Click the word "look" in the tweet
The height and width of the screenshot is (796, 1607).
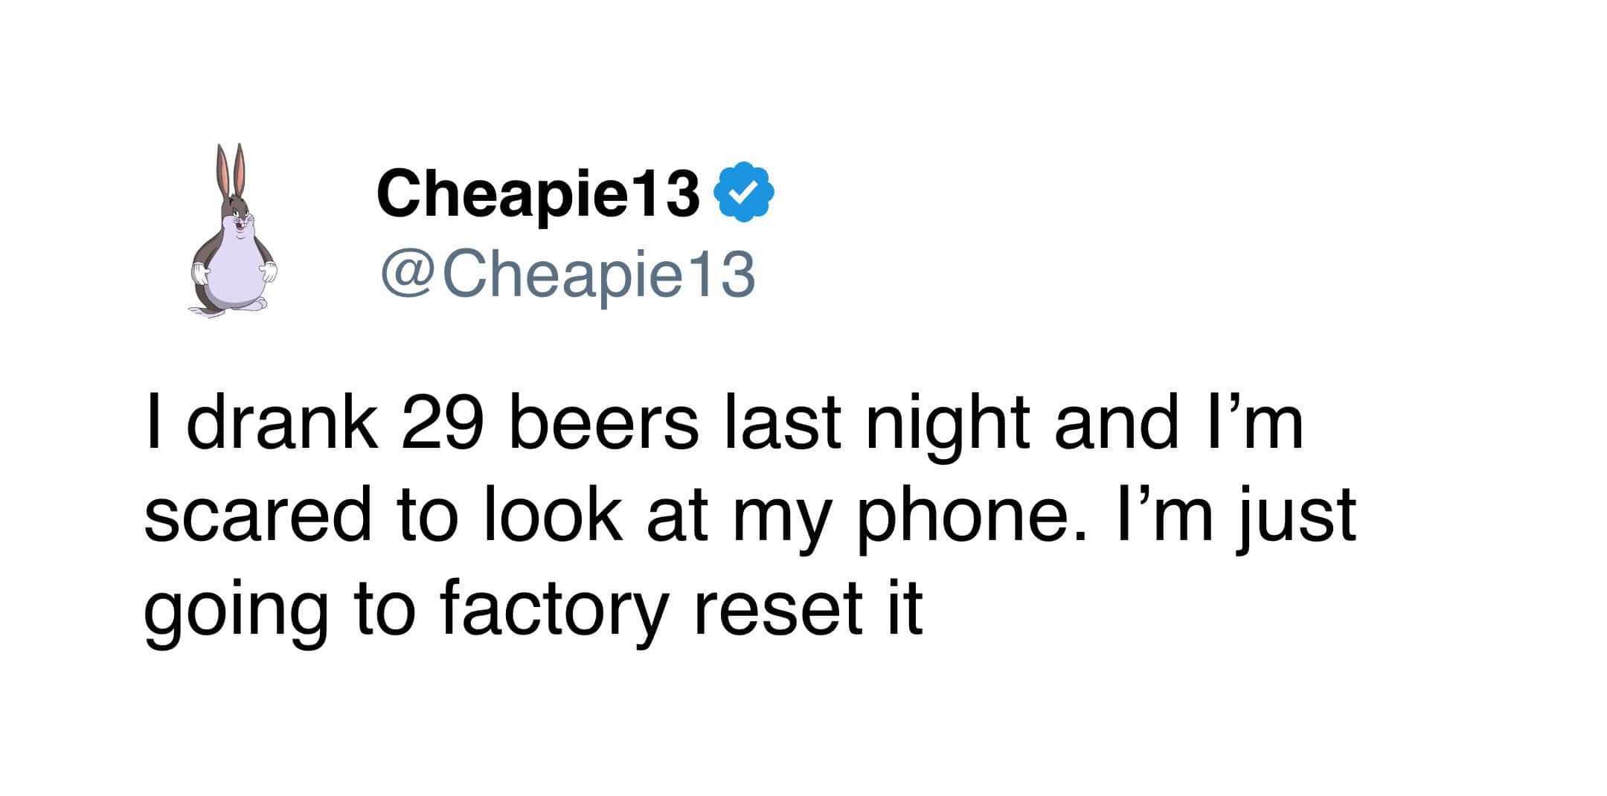[x=553, y=516]
